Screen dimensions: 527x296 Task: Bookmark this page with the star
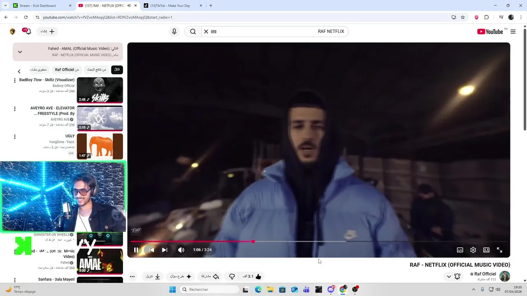coord(463,17)
